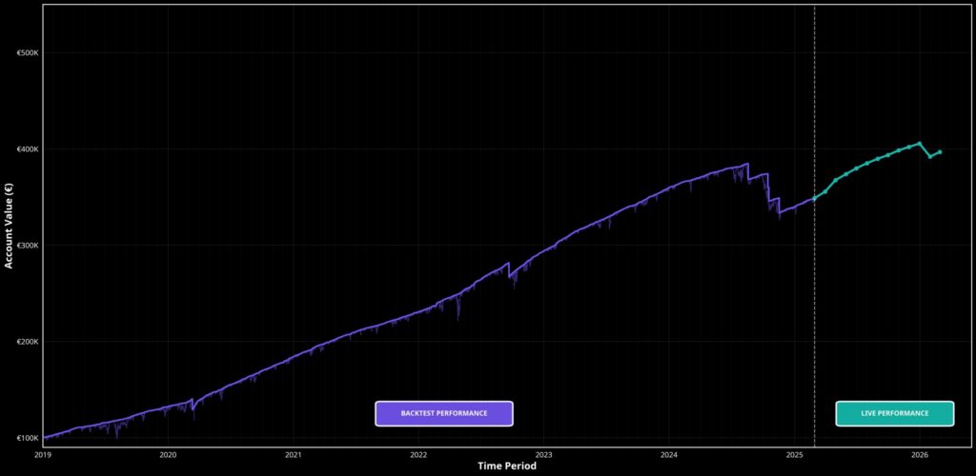Screen dimensions: 976x476
Task: Click the 2022 label on time axis
Action: point(418,455)
